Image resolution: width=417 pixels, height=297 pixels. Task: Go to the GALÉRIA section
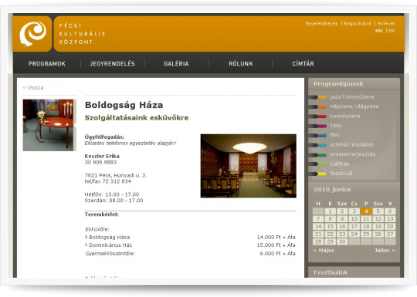(176, 64)
